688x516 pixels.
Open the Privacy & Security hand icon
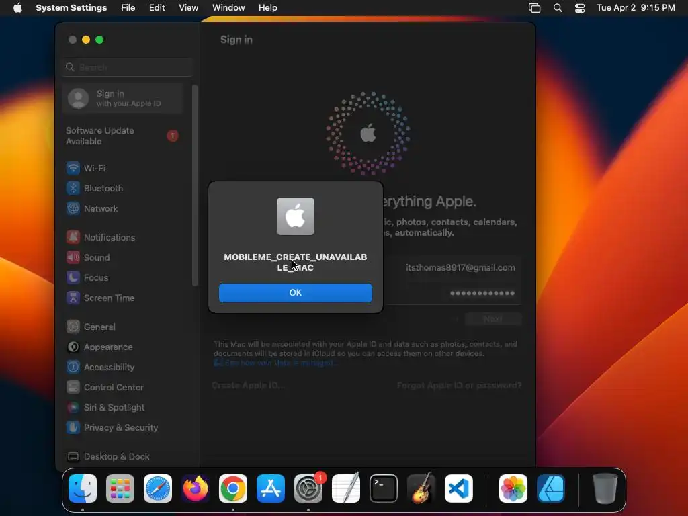point(73,428)
